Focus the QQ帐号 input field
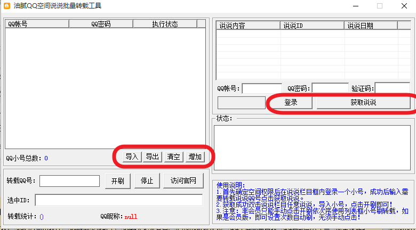The width and height of the screenshot is (416, 230). (x=262, y=88)
